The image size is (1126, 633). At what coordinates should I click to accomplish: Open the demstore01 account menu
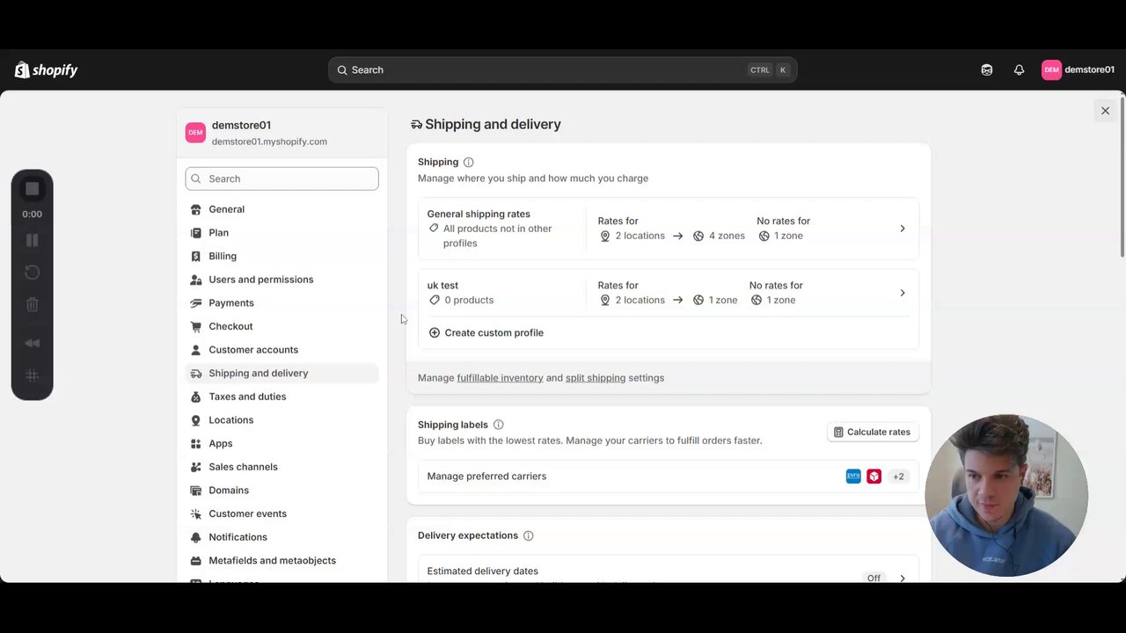point(1078,70)
